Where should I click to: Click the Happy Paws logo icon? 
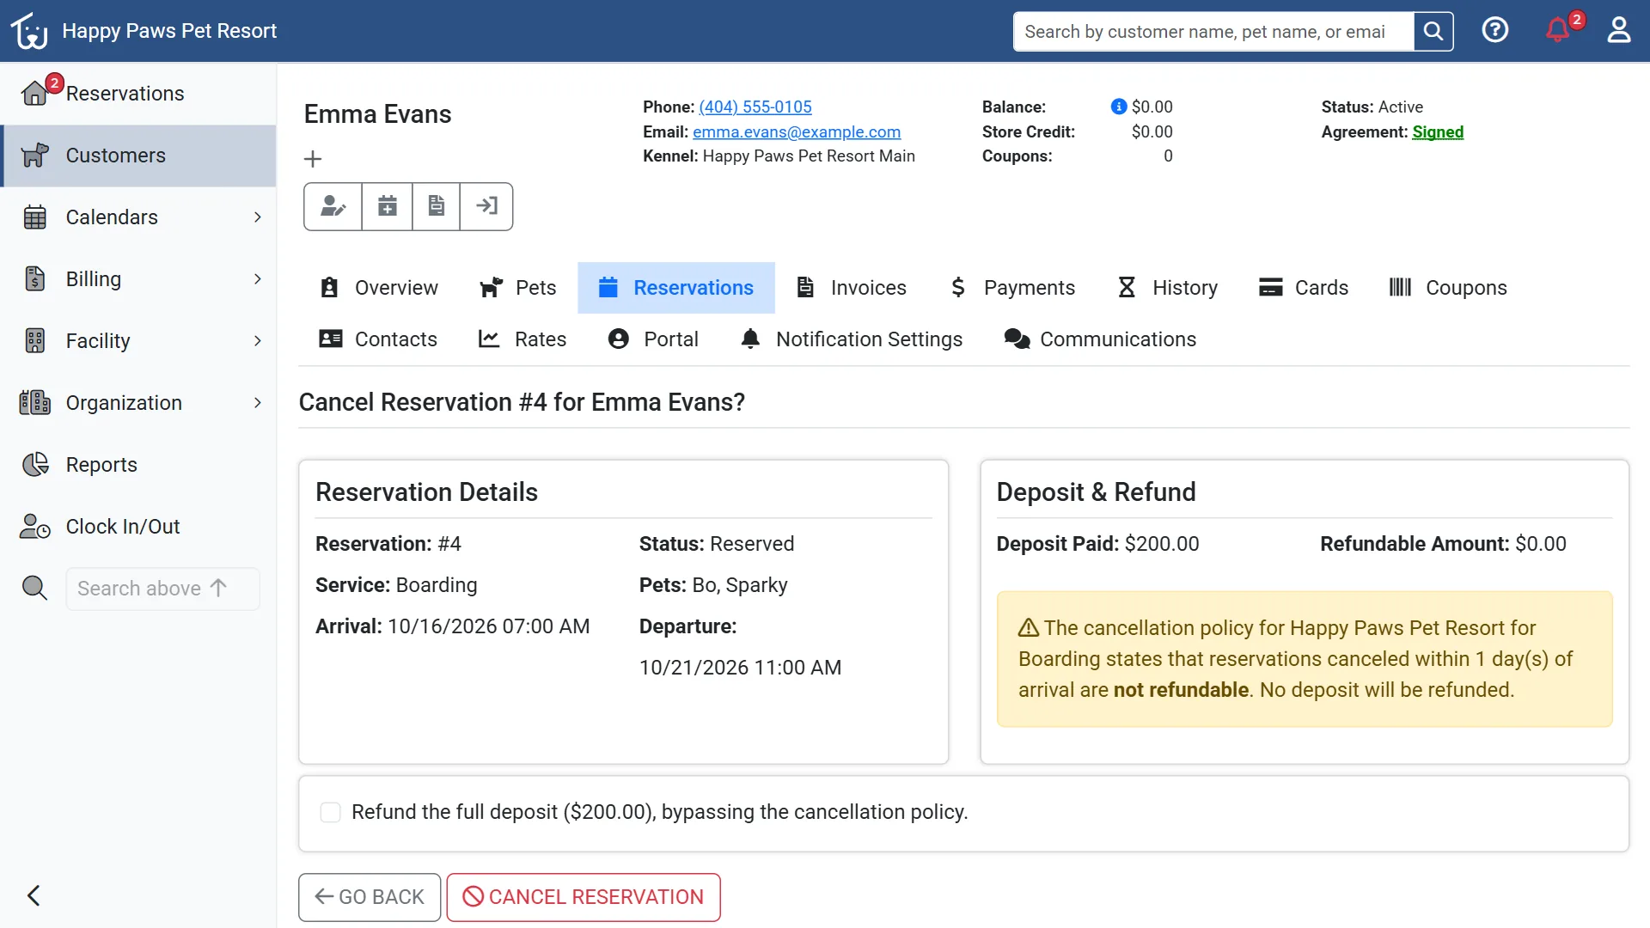[29, 31]
